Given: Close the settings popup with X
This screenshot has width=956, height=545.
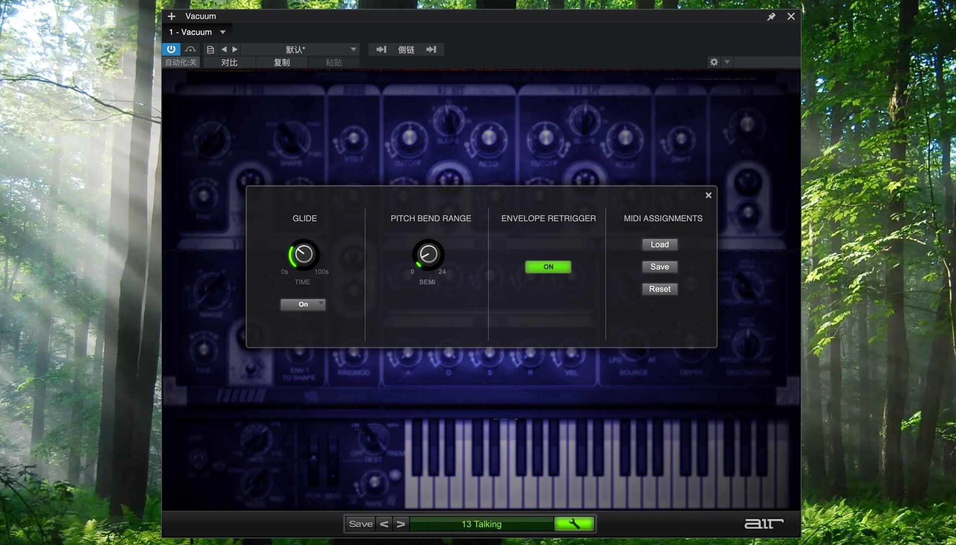Looking at the screenshot, I should (x=708, y=195).
